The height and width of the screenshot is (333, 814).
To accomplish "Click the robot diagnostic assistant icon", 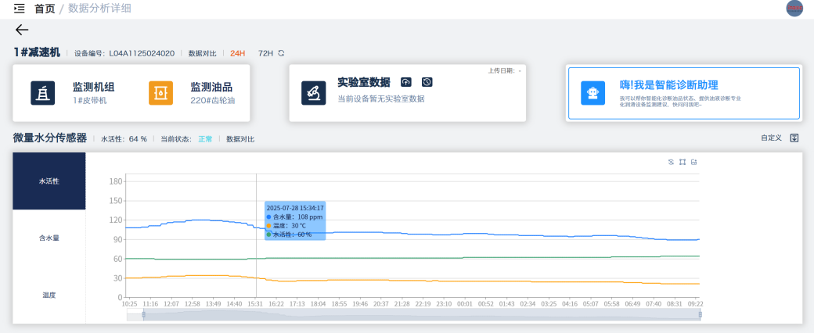I will (592, 92).
